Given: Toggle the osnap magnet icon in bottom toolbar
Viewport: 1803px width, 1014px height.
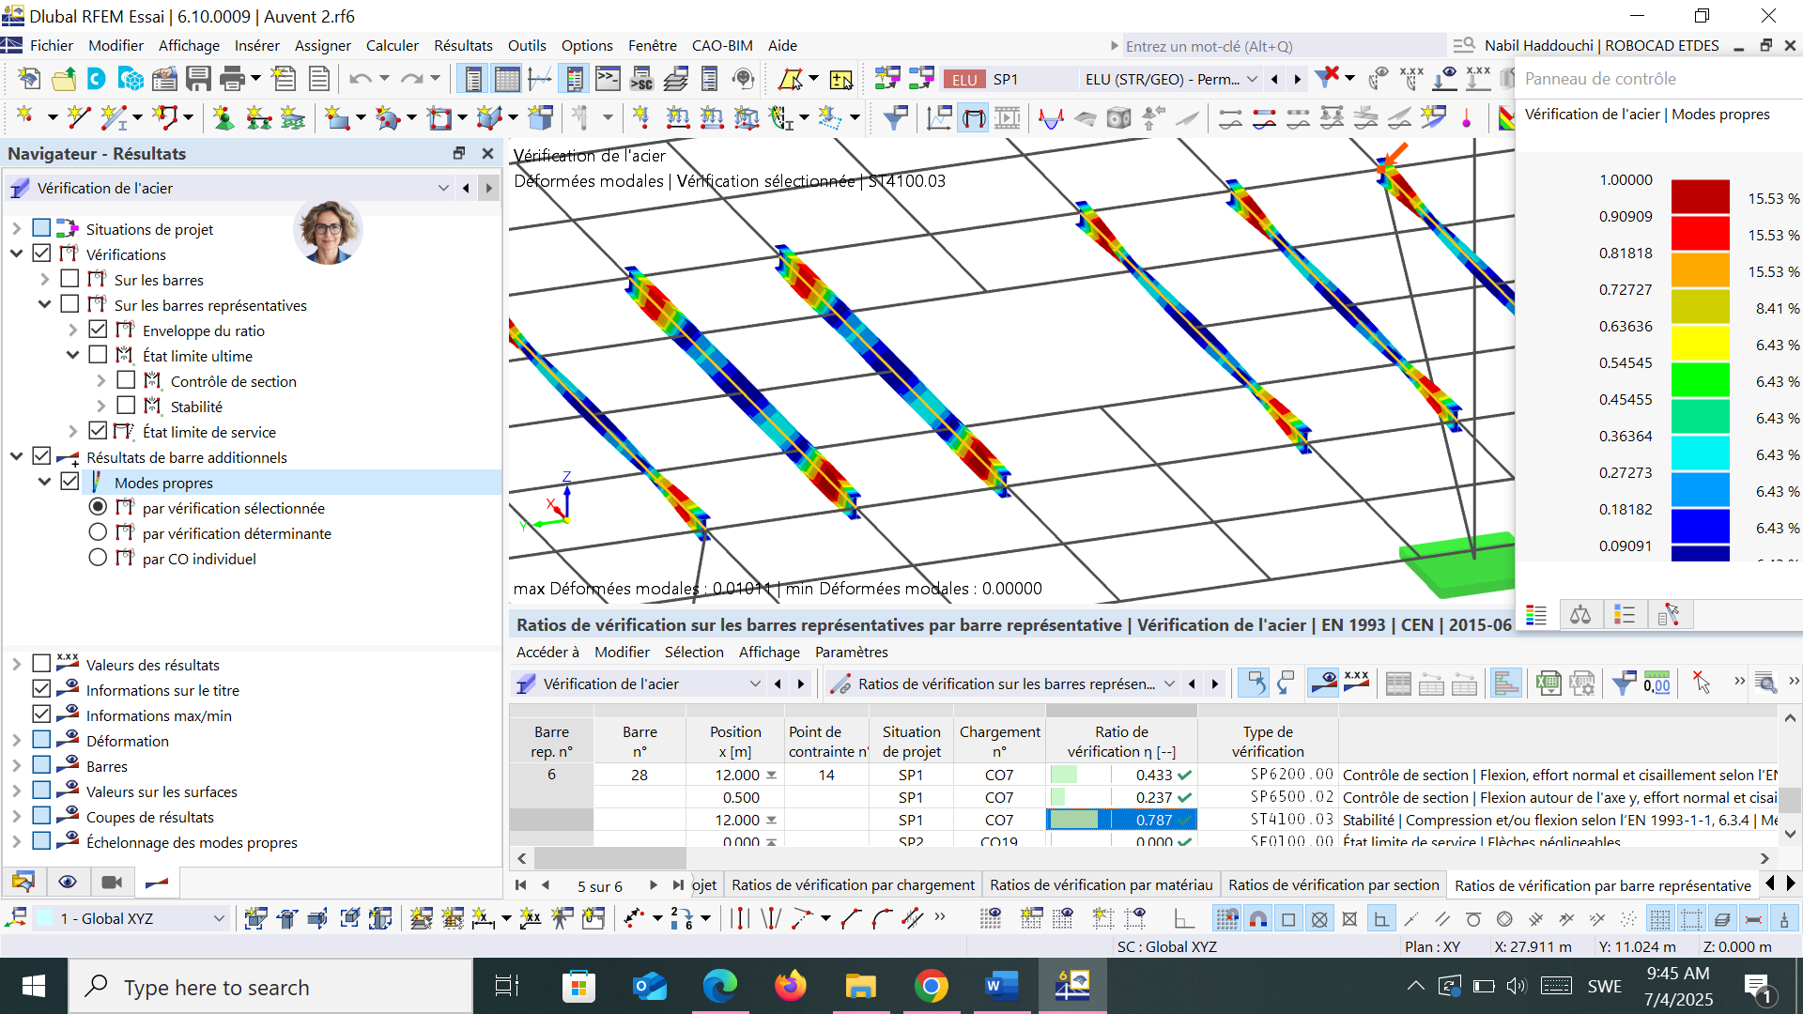Looking at the screenshot, I should point(1258,918).
